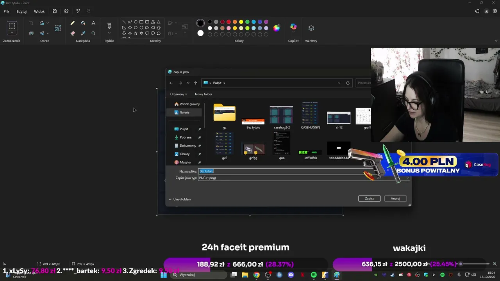The width and height of the screenshot is (500, 281).
Task: Select the Eraser tool
Action: tap(73, 33)
